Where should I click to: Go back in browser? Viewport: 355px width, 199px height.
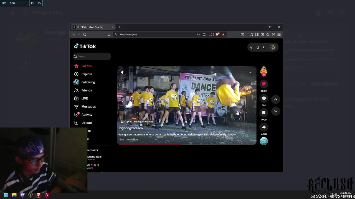click(x=74, y=35)
